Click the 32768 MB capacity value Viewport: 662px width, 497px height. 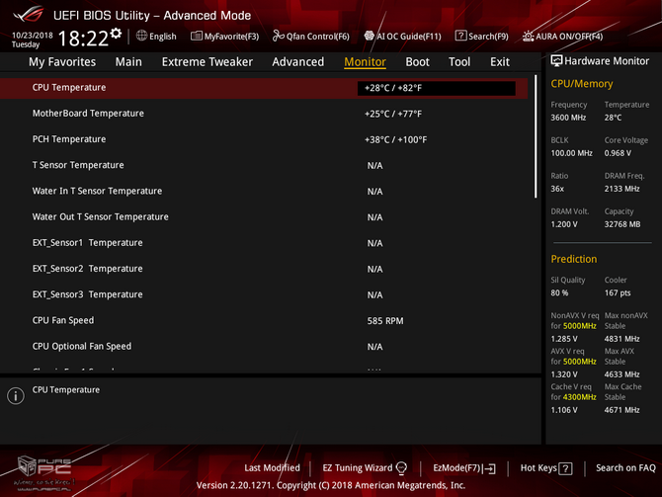coord(622,224)
